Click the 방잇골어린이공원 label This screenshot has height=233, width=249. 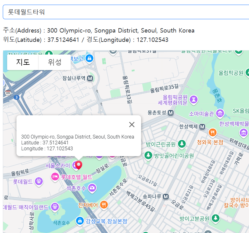[x=174, y=156]
